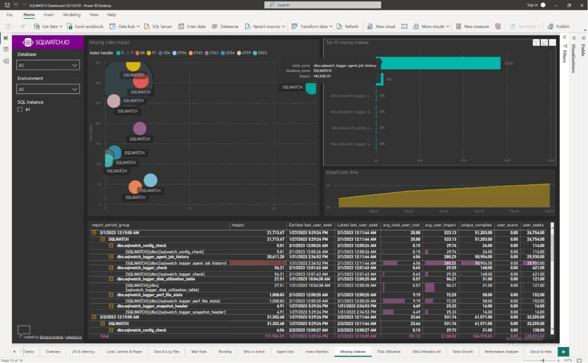
Task: Open the Wait Stats report page
Action: pyautogui.click(x=199, y=351)
